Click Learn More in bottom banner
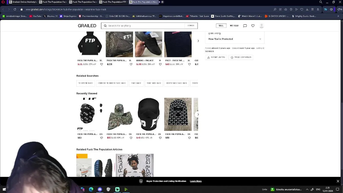 196,181
